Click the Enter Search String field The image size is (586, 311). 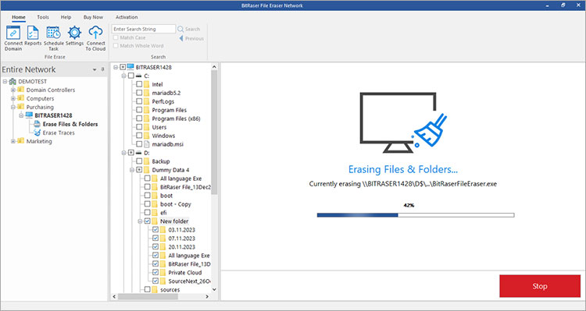coord(144,29)
